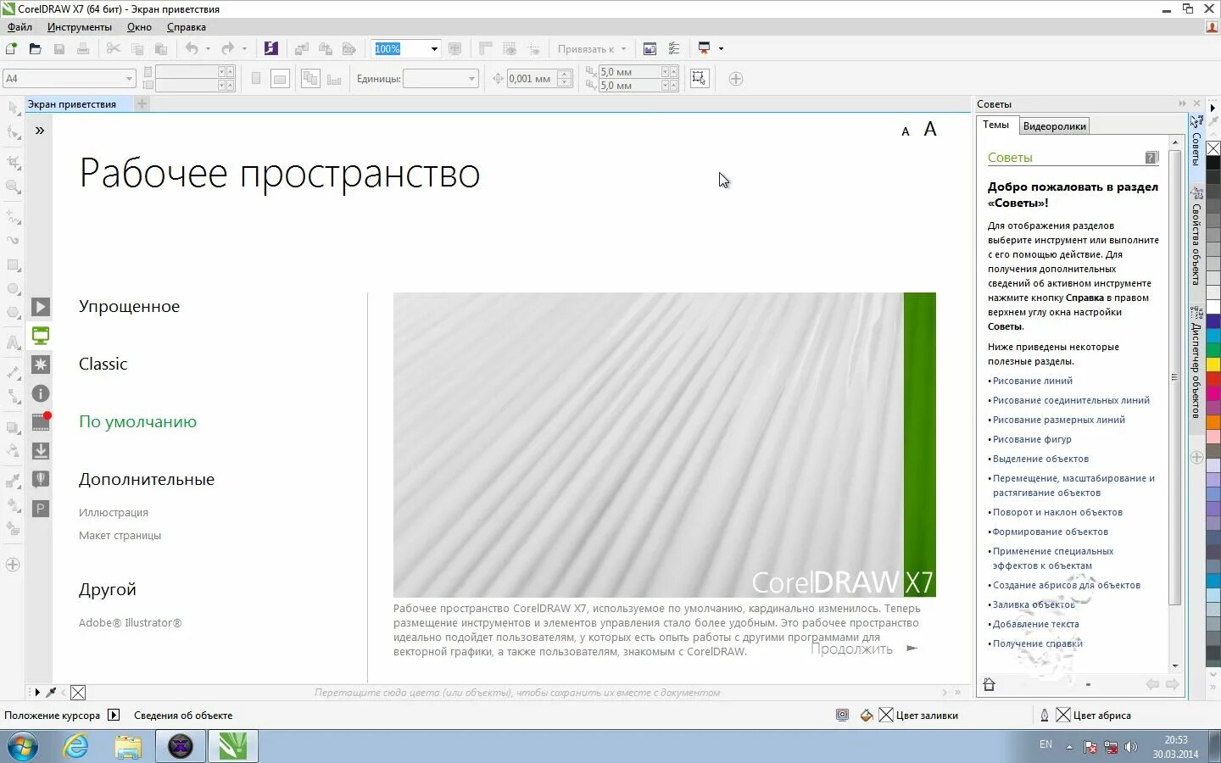Toggle the Portrait orientation button
Screen dimensions: 1221x763
click(x=256, y=79)
